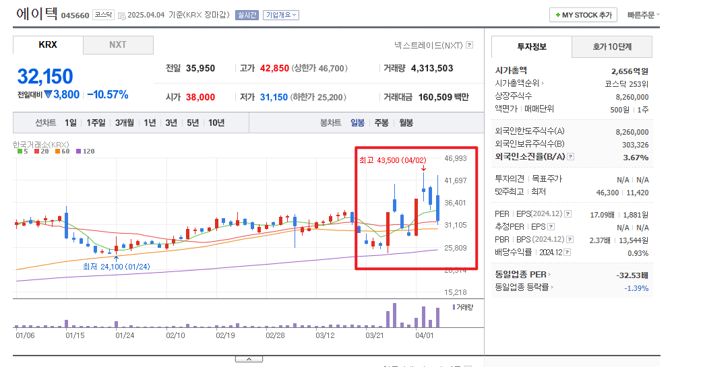Screen dimensions: 705x367
Task: Open the 호가10단계 tab
Action: (612, 46)
